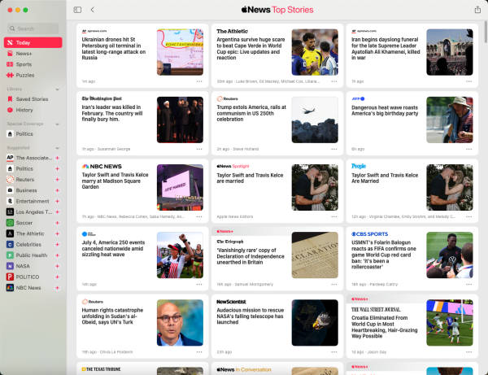The image size is (488, 375).
Task: Open more options on Washington Post Iran story
Action: click(x=199, y=149)
